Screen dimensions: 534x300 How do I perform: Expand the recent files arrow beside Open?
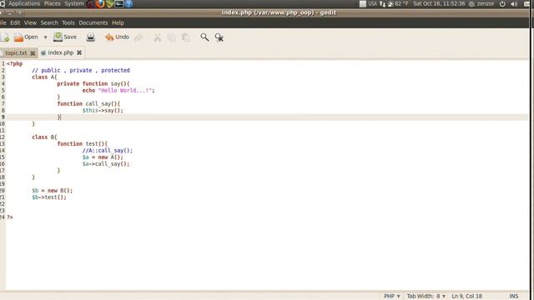45,37
